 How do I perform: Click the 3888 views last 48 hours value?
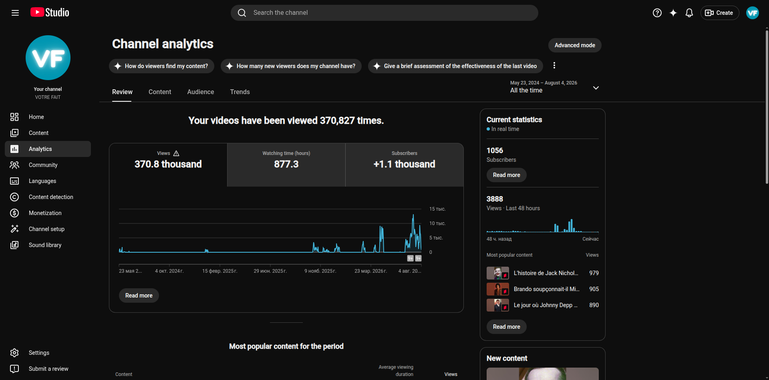(x=495, y=199)
